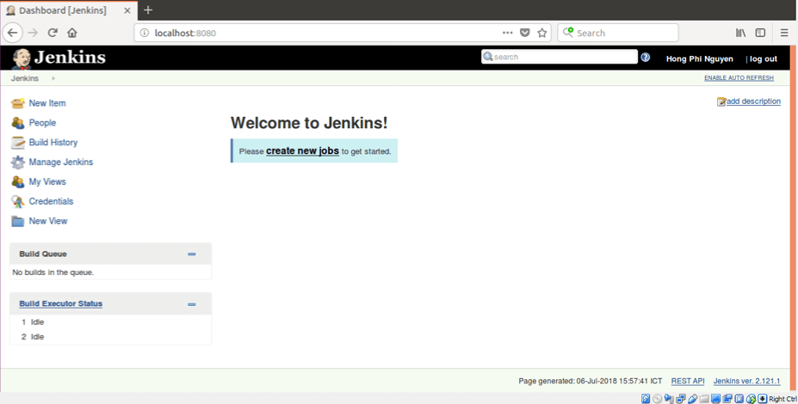
Task: Open the Credentials link
Action: coord(51,202)
